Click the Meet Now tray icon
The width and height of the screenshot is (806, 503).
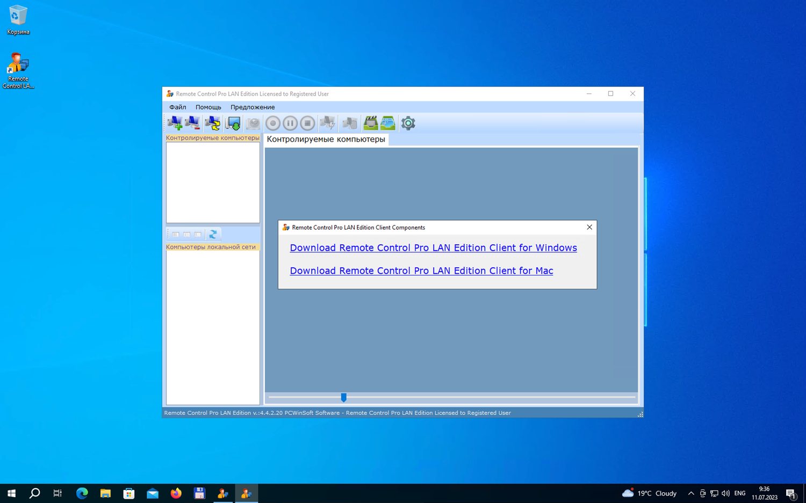(x=702, y=493)
